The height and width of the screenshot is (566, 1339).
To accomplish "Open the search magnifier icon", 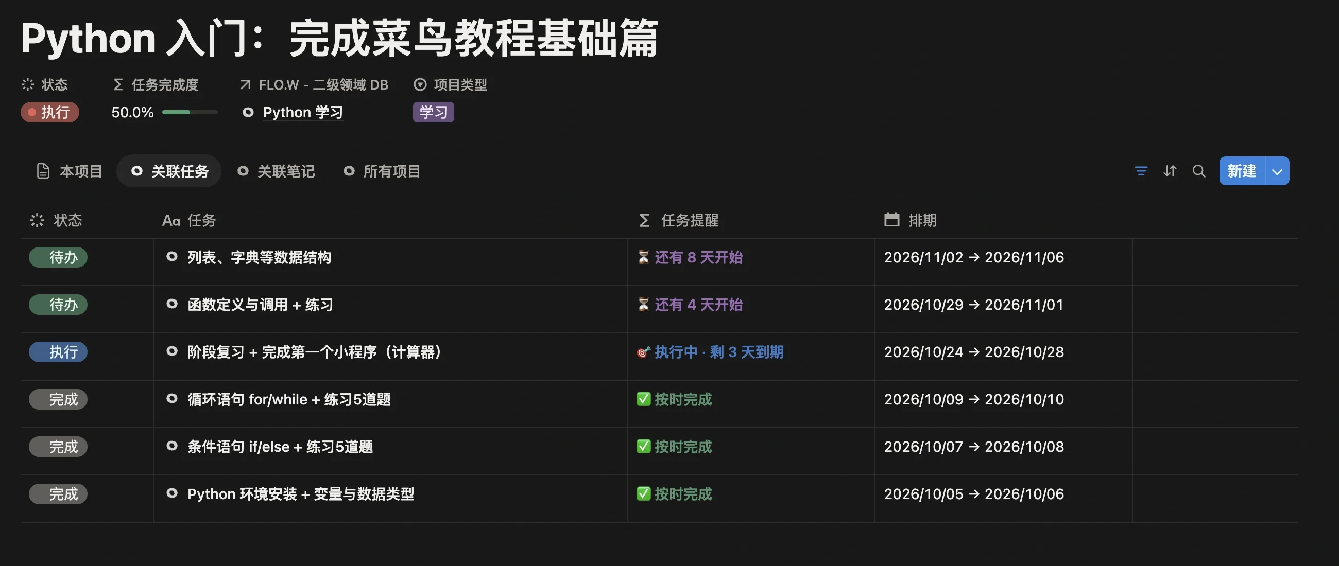I will (x=1198, y=171).
